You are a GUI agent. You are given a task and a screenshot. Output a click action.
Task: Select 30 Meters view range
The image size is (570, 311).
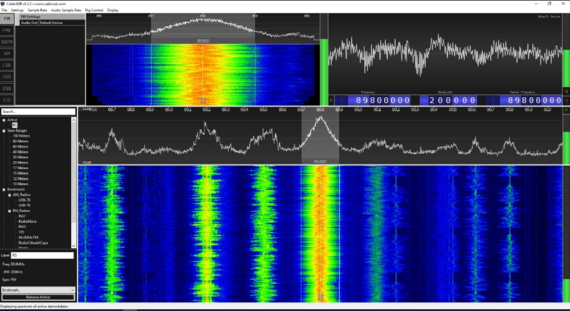point(21,157)
